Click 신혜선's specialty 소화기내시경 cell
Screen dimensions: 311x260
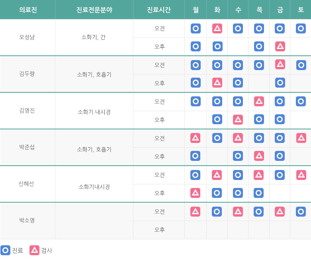pyautogui.click(x=94, y=187)
